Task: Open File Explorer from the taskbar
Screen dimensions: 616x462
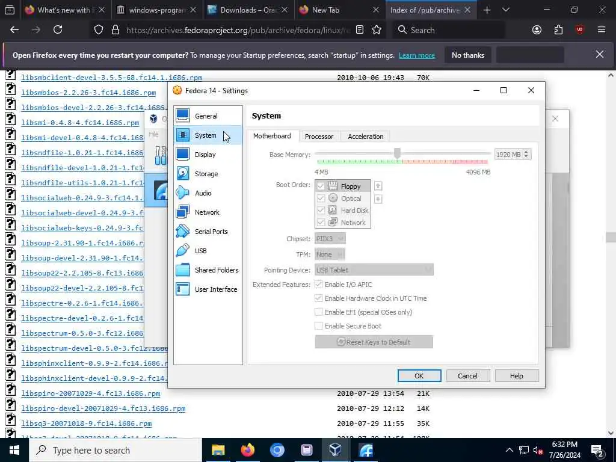Action: 218,450
